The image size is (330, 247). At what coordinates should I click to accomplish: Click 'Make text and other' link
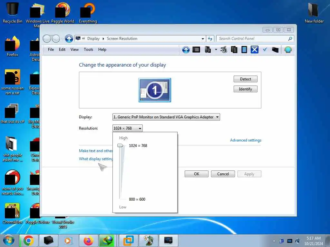pos(96,151)
